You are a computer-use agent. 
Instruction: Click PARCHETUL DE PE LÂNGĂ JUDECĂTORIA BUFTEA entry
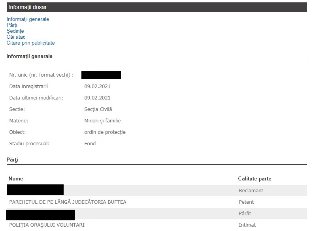[x=68, y=202]
